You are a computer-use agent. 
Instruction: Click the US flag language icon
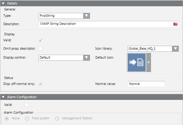[x=176, y=24]
